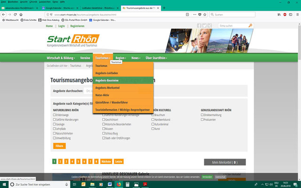Open Mein Merkzettel ( 0 ) button
This screenshot has height=188, width=301.
pyautogui.click(x=225, y=162)
